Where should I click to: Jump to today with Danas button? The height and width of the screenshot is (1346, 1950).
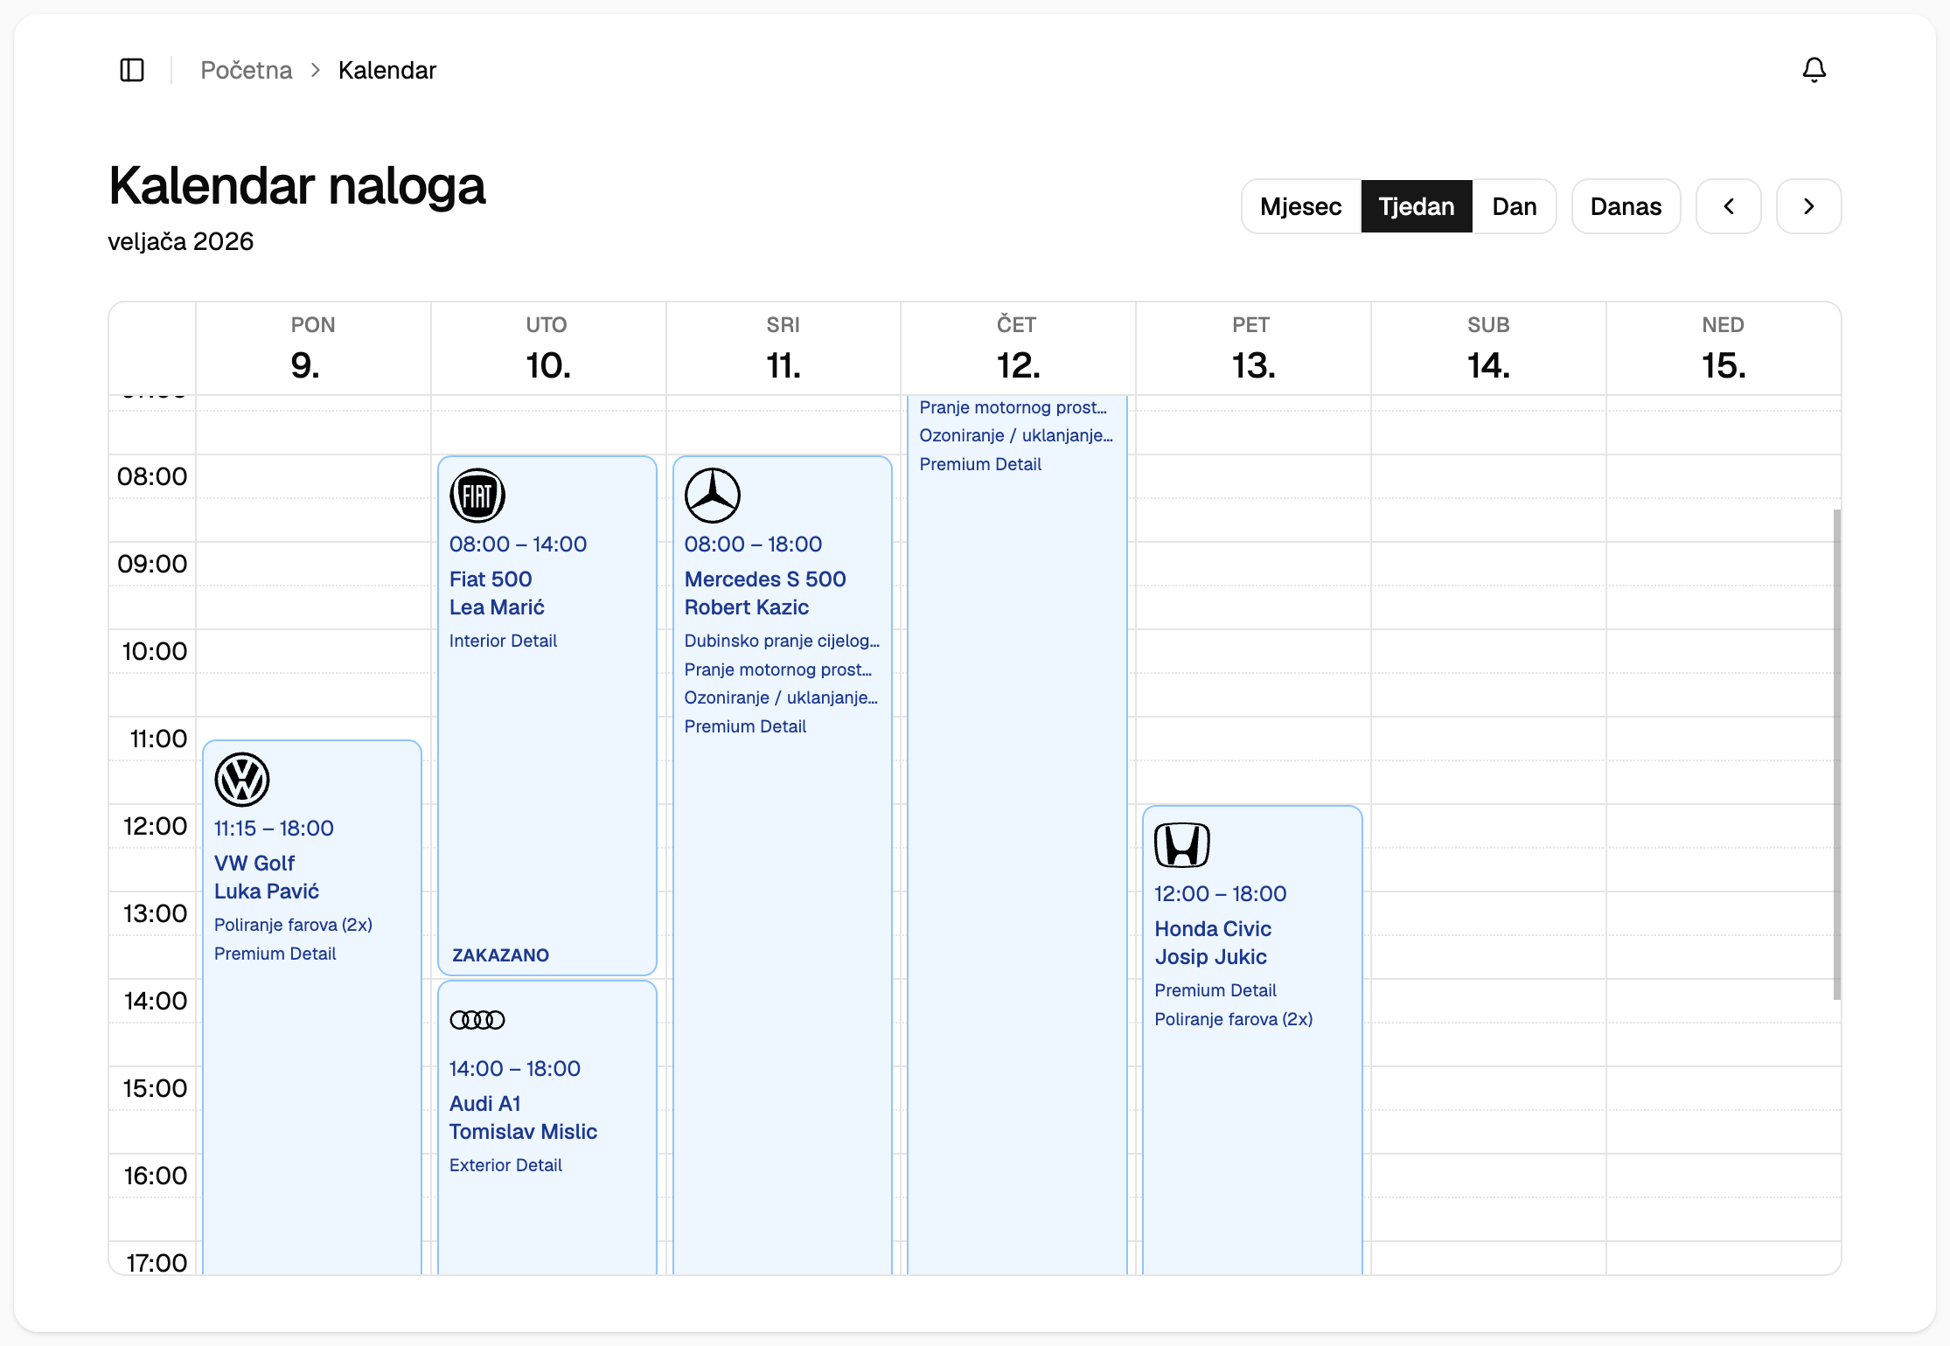1625,206
